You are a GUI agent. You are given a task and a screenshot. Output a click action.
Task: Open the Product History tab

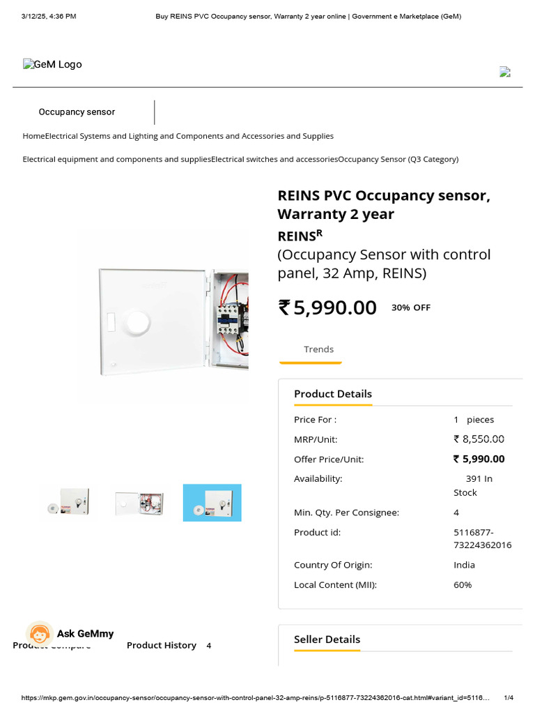(162, 646)
